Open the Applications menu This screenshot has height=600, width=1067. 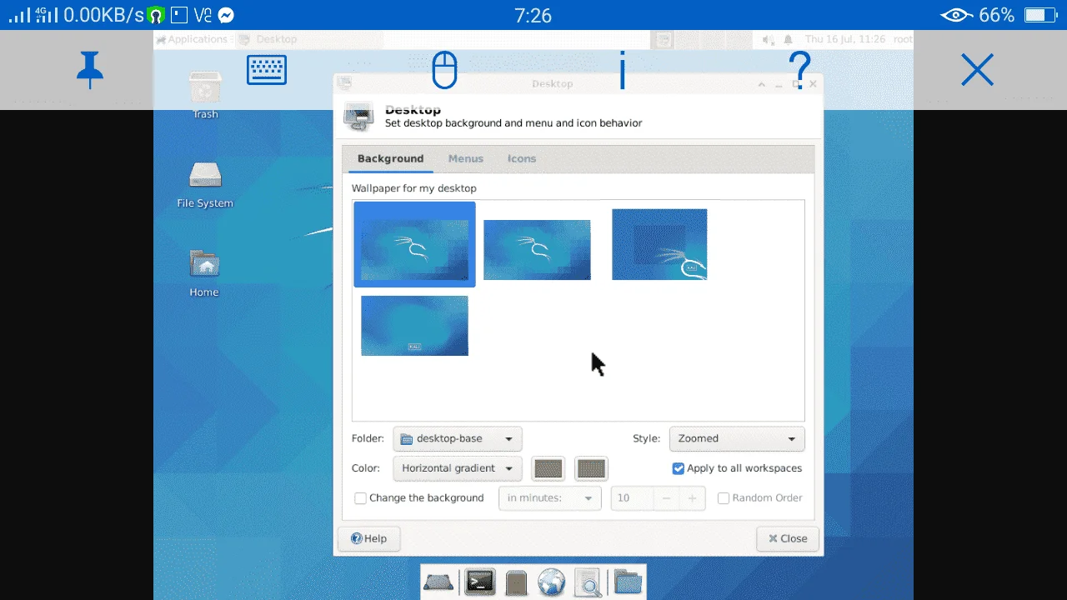pos(192,39)
